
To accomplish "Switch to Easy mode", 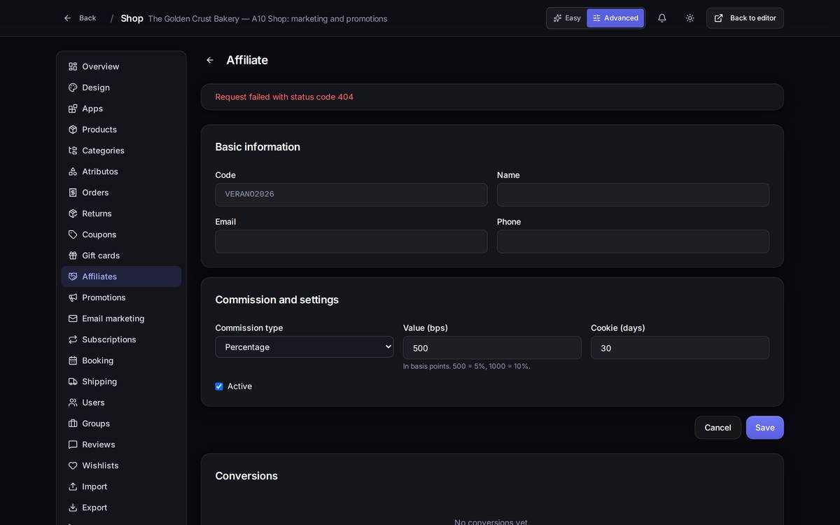I will [567, 18].
